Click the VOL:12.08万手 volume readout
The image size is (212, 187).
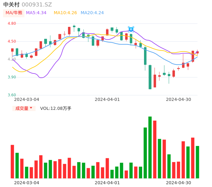click(56, 108)
